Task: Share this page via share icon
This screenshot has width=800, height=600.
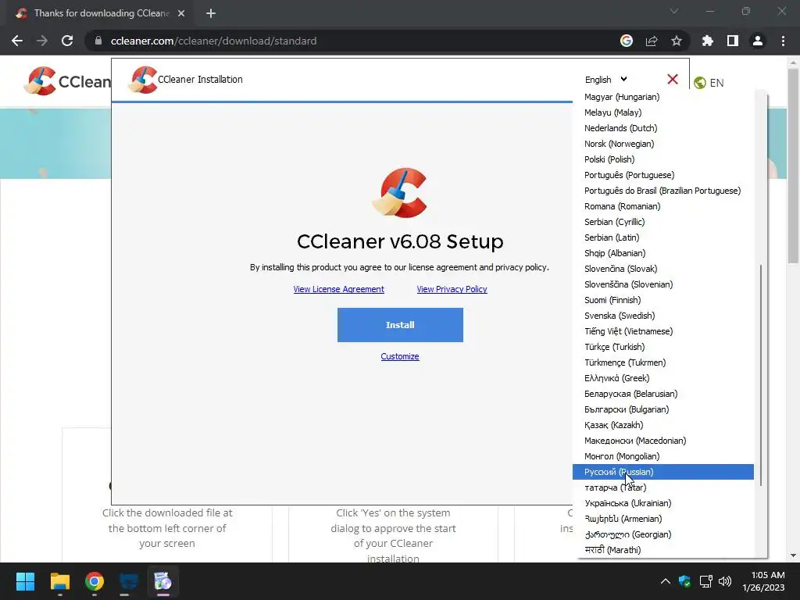Action: coord(652,41)
